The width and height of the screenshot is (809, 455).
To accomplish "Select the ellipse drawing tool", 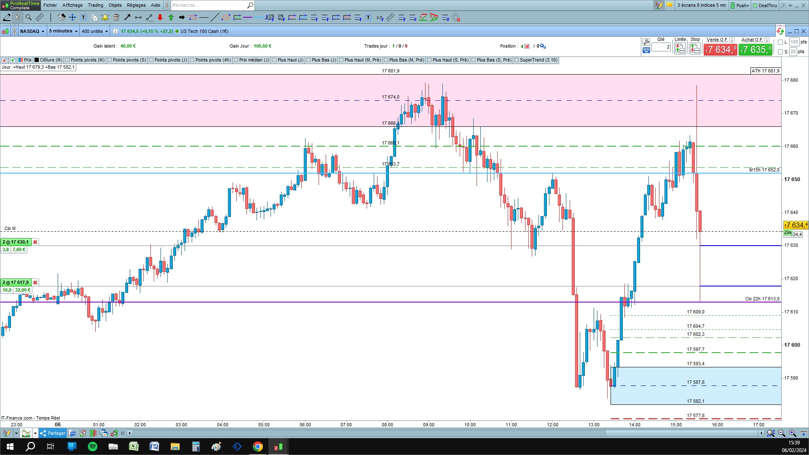I will pos(226,17).
